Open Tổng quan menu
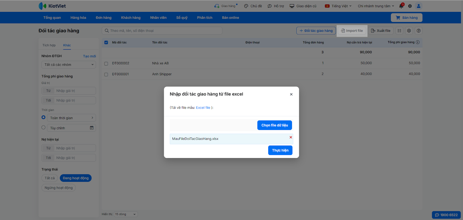 (x=52, y=18)
